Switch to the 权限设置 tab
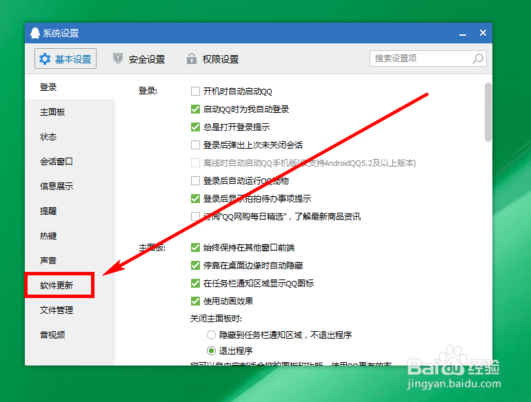This screenshot has height=402, width=531. click(x=212, y=59)
